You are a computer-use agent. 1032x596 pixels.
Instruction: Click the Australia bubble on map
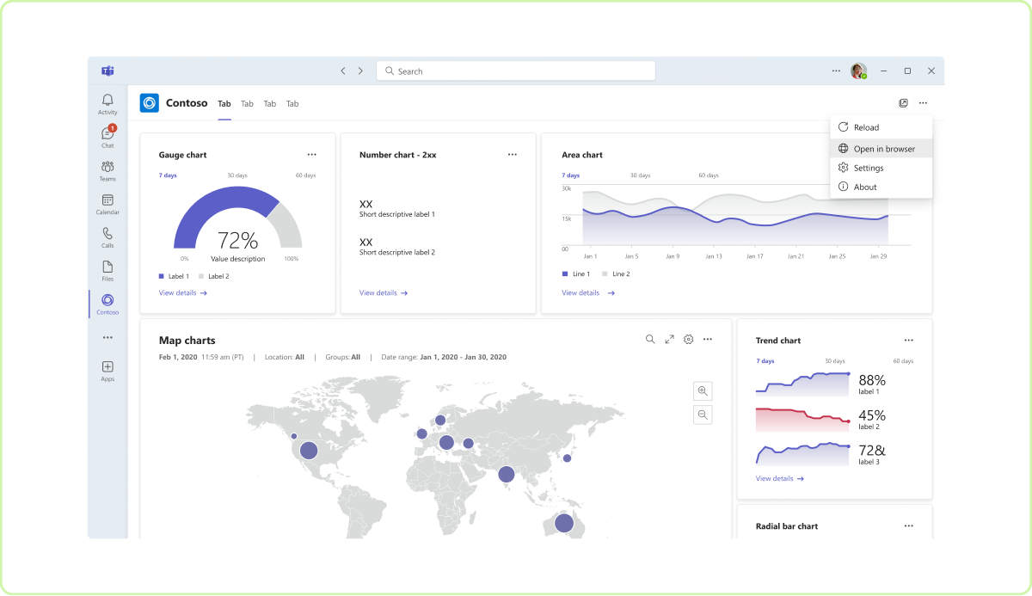tap(564, 523)
